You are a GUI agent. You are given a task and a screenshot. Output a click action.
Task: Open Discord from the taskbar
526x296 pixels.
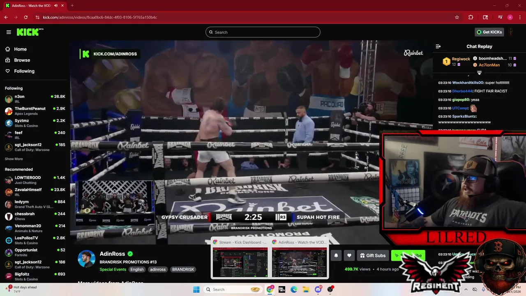click(318, 289)
